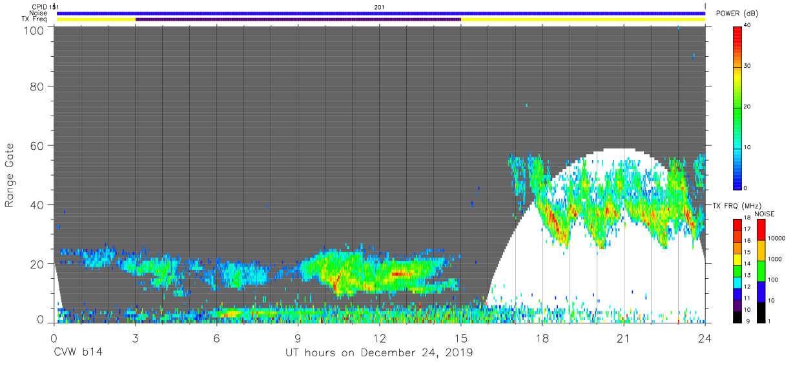Click the x-axis tick label '18'
The width and height of the screenshot is (793, 366).
point(542,338)
